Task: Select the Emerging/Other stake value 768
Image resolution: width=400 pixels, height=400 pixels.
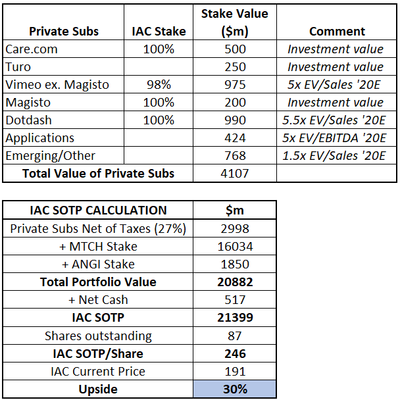Action: point(234,155)
